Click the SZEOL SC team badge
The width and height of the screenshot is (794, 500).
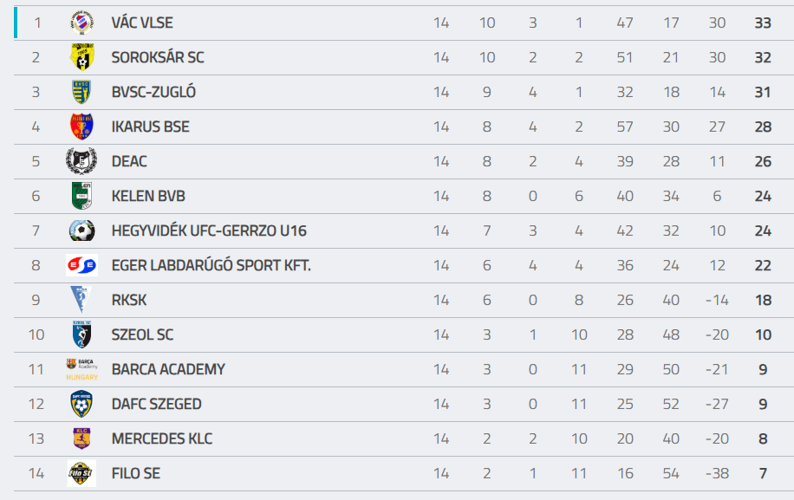point(81,334)
